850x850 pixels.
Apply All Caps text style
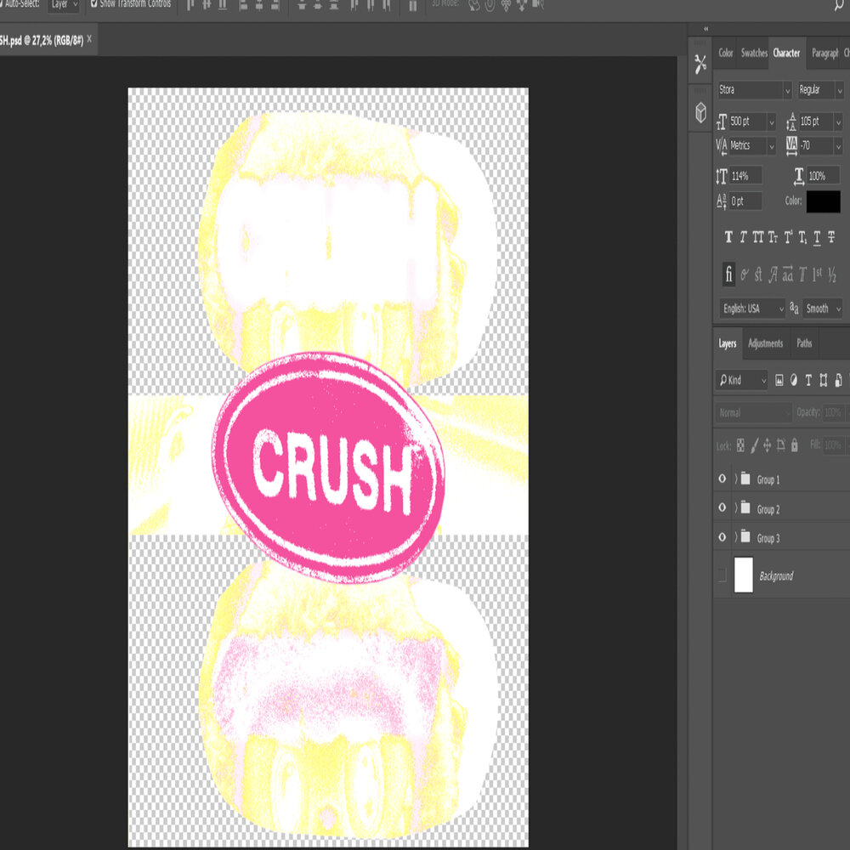[757, 238]
